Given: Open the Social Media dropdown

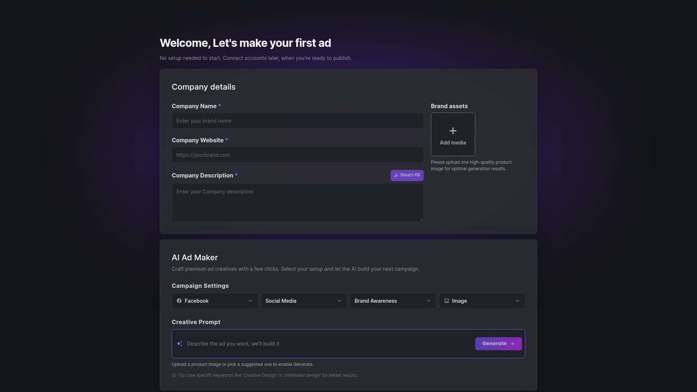Looking at the screenshot, I should 304,301.
